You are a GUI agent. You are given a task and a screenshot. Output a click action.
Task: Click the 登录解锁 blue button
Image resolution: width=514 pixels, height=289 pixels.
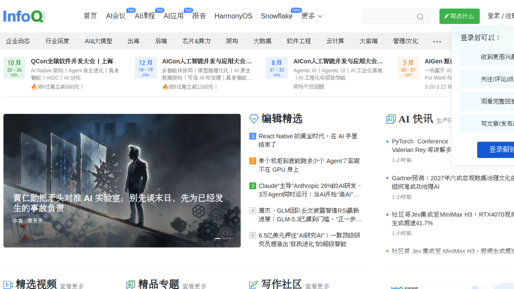[x=495, y=150]
